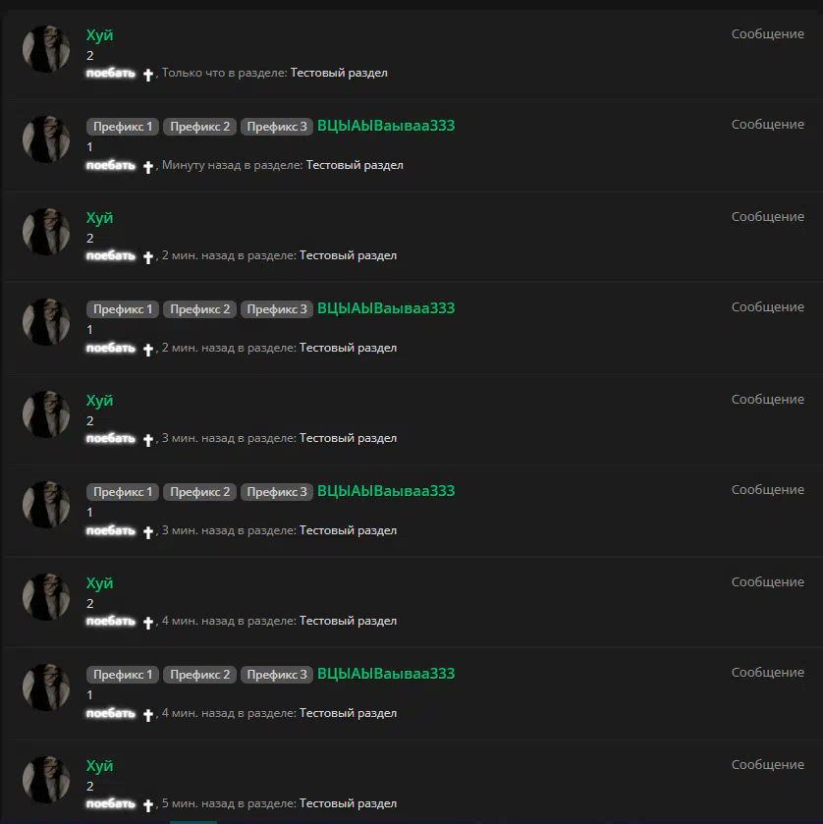Screen dimensions: 823x824
Task: Click the cross icon in the 'Только что' row
Action: 148,75
